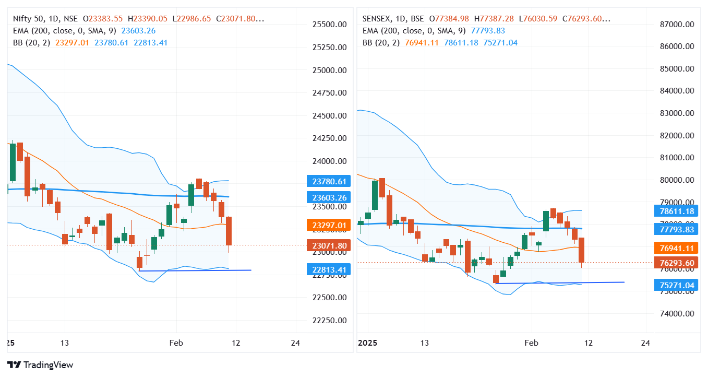Click the "Feb" date label on Sensex time axis
The height and width of the screenshot is (377, 708).
[x=531, y=343]
